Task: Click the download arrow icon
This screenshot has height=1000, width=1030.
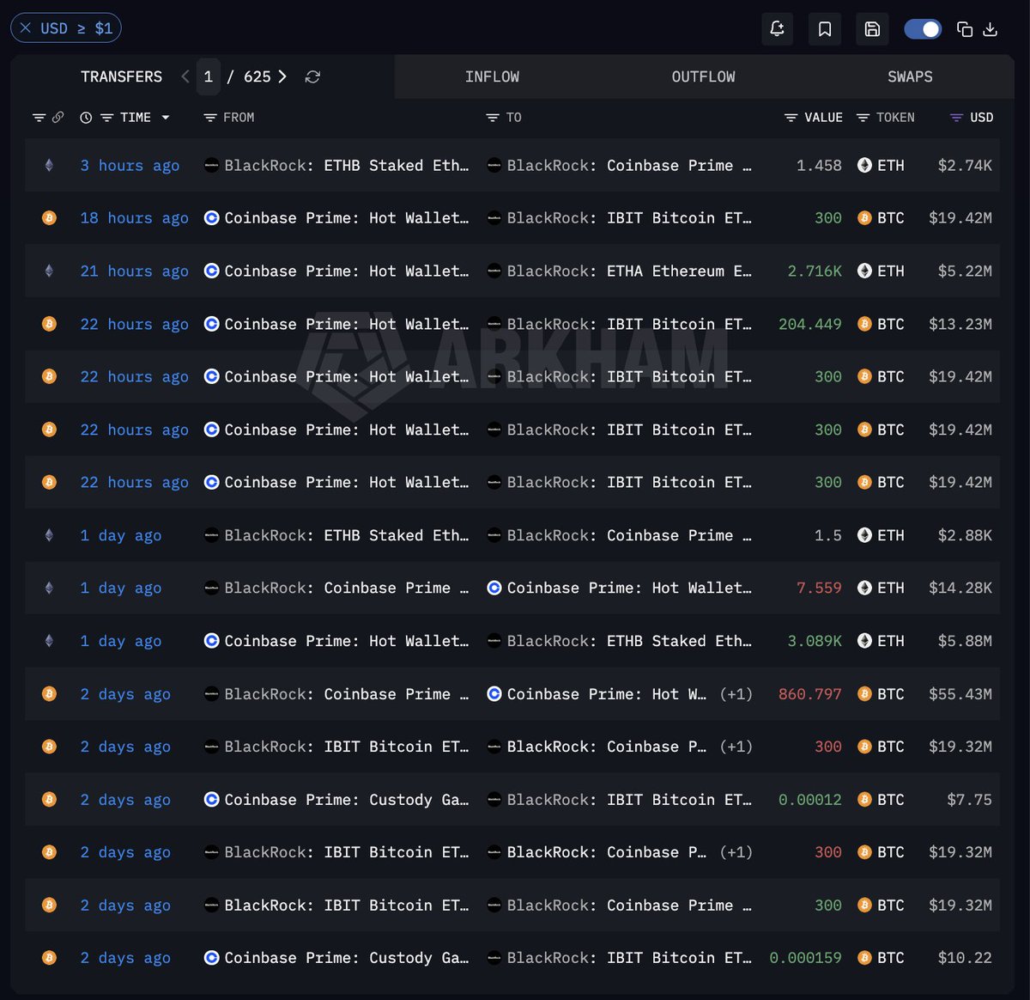Action: (990, 29)
